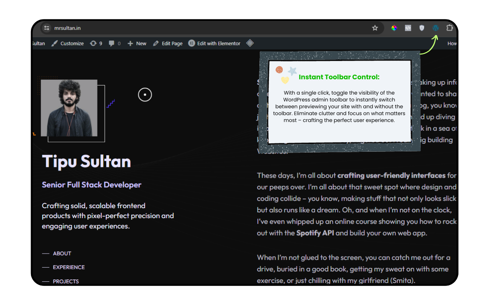The image size is (489, 305).
Task: Open the EXPERIENCE section link
Action: click(x=69, y=267)
